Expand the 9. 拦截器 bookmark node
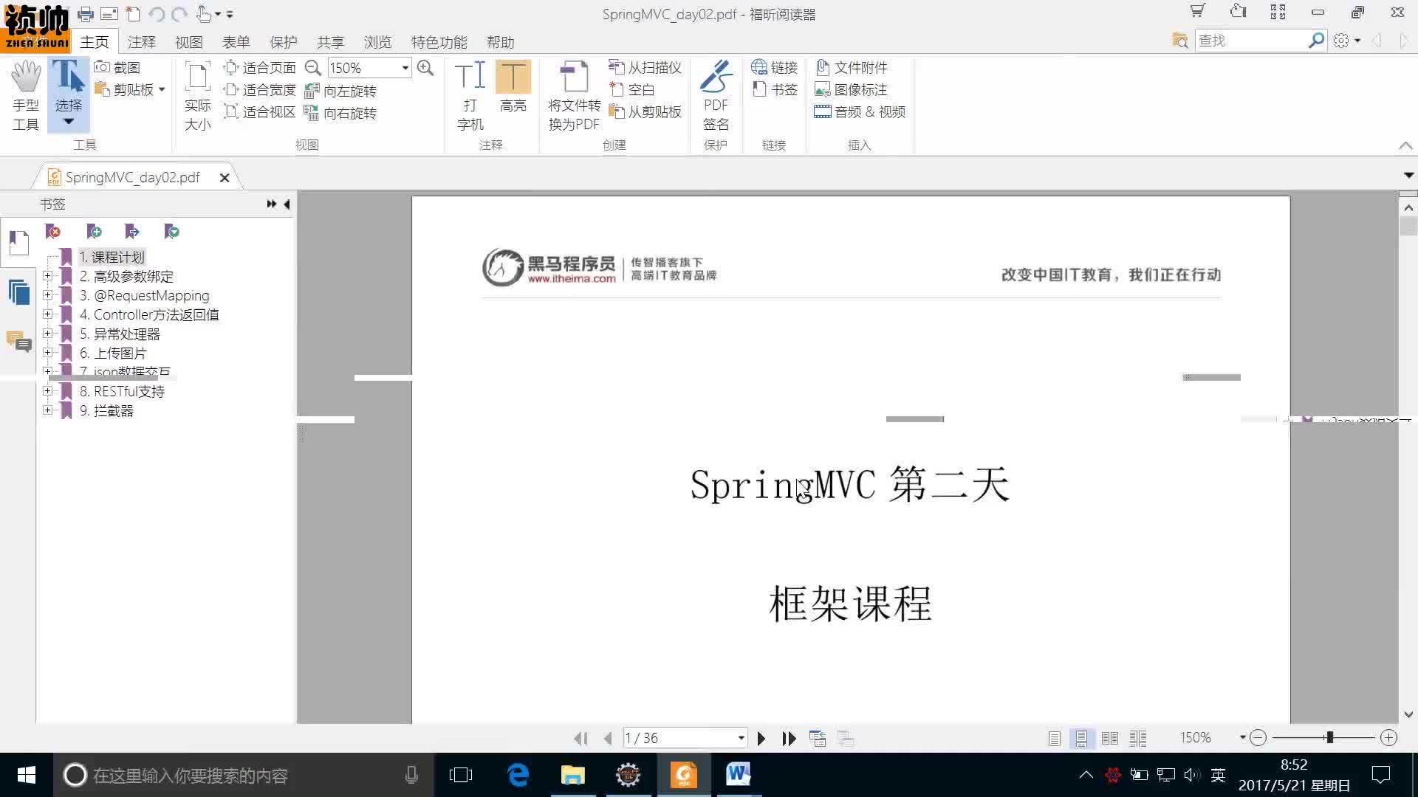1418x797 pixels. coord(47,410)
